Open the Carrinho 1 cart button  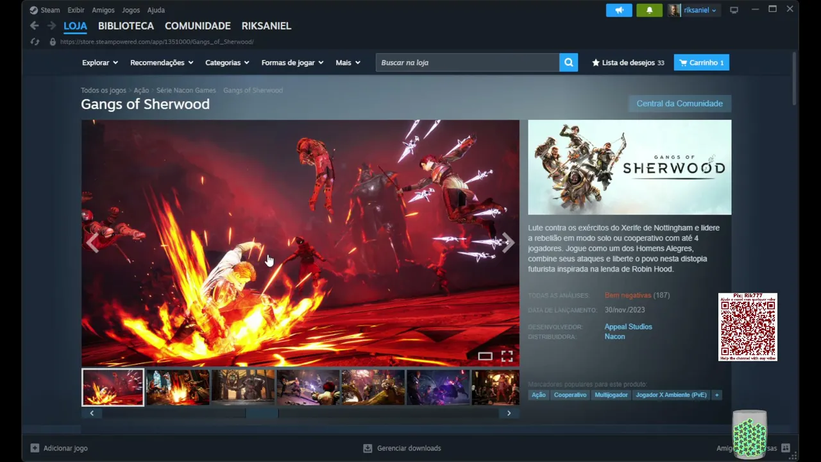point(701,62)
